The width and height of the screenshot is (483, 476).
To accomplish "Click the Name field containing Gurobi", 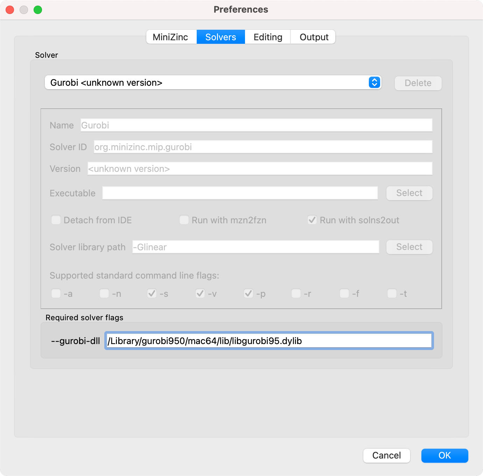I will pyautogui.click(x=256, y=125).
